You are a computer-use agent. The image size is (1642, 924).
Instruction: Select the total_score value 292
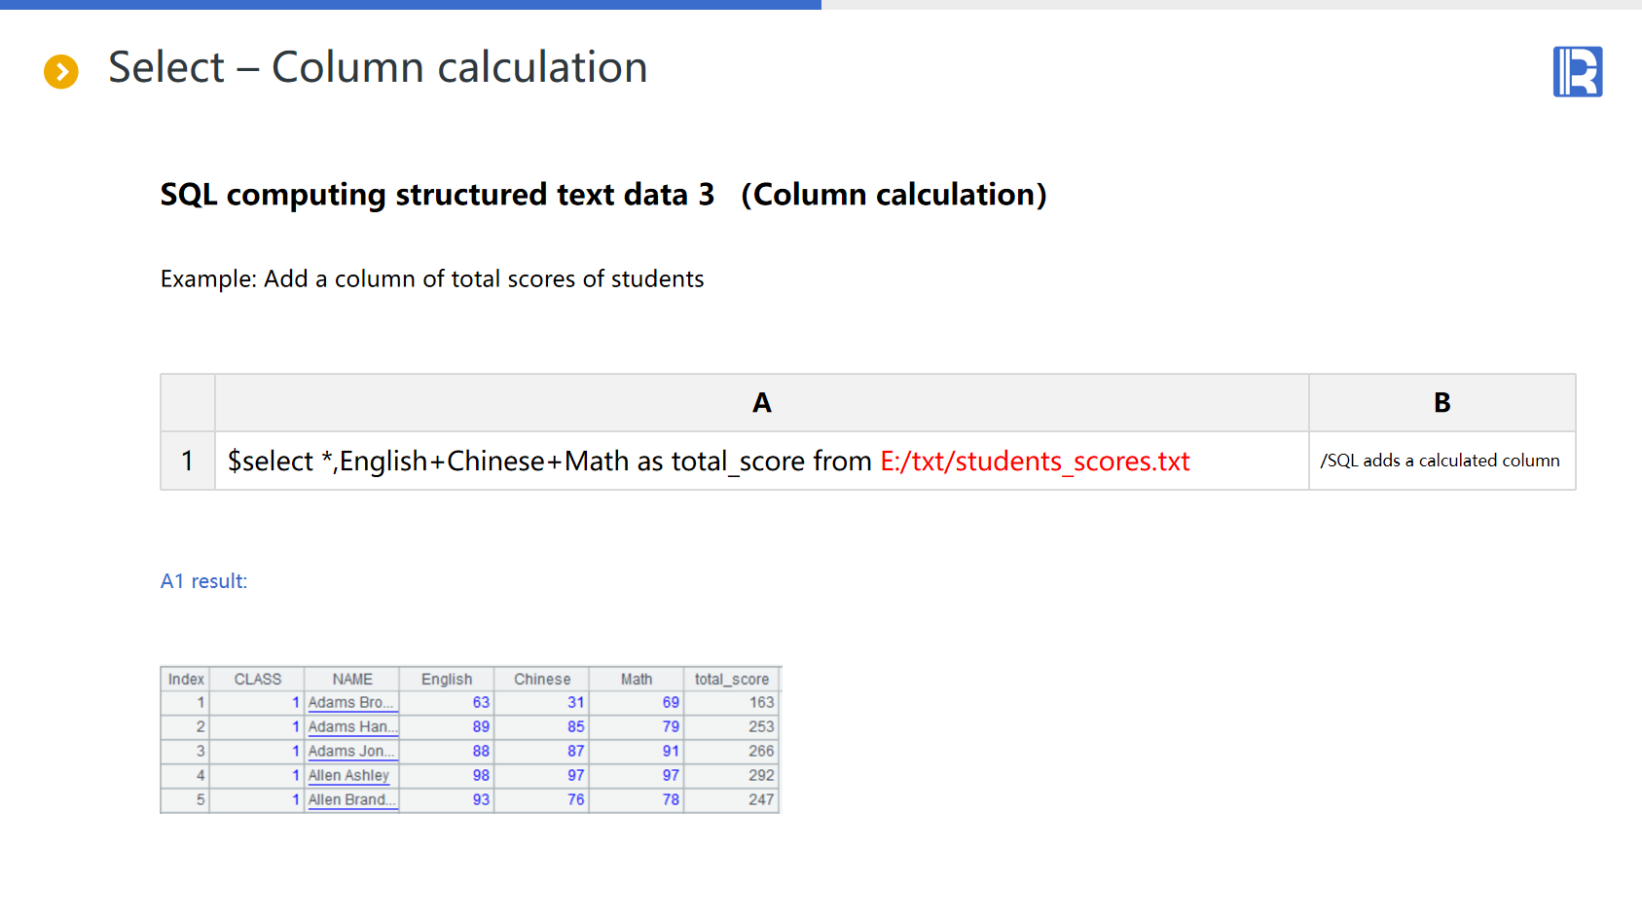pos(760,775)
